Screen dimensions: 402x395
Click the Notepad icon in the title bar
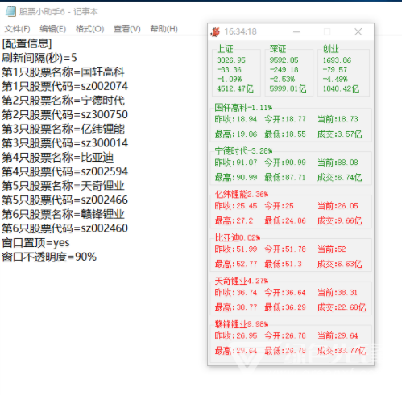10,11
